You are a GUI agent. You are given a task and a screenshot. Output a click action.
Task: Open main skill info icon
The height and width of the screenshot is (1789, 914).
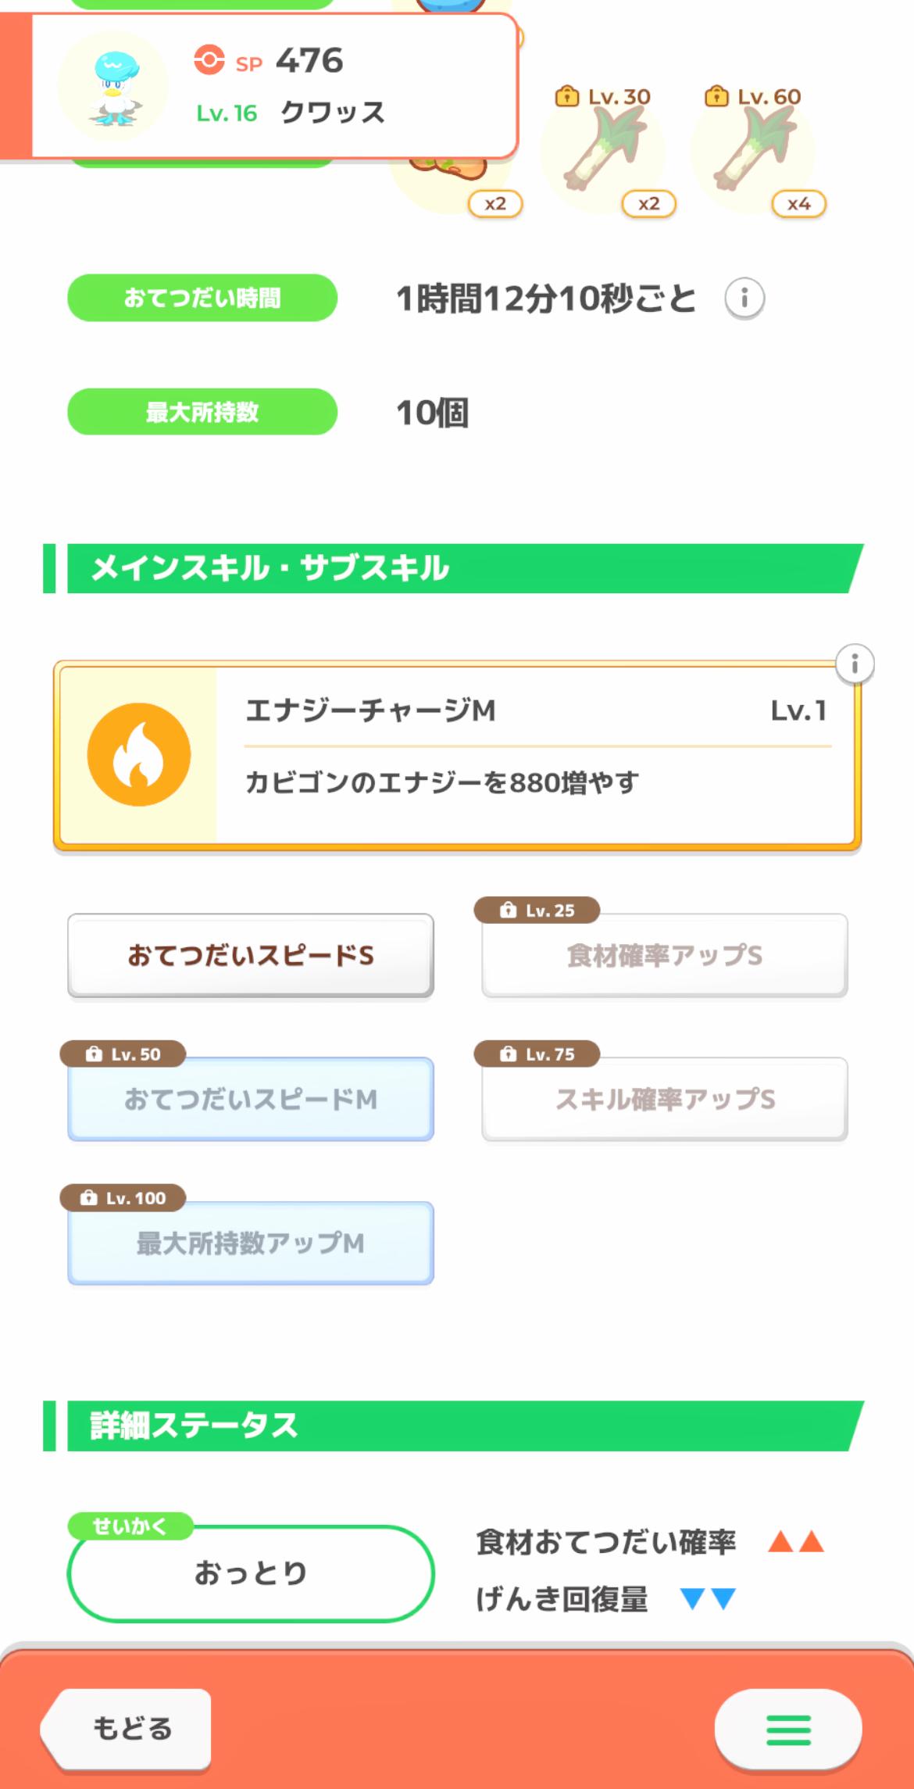tap(855, 664)
